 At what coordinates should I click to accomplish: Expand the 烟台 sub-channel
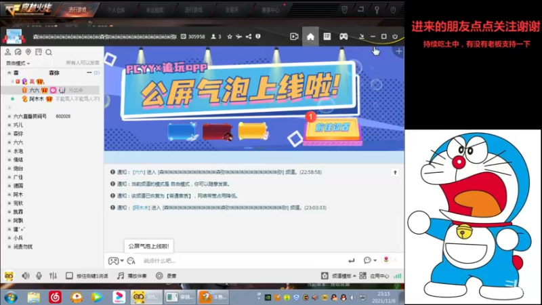tap(9, 168)
